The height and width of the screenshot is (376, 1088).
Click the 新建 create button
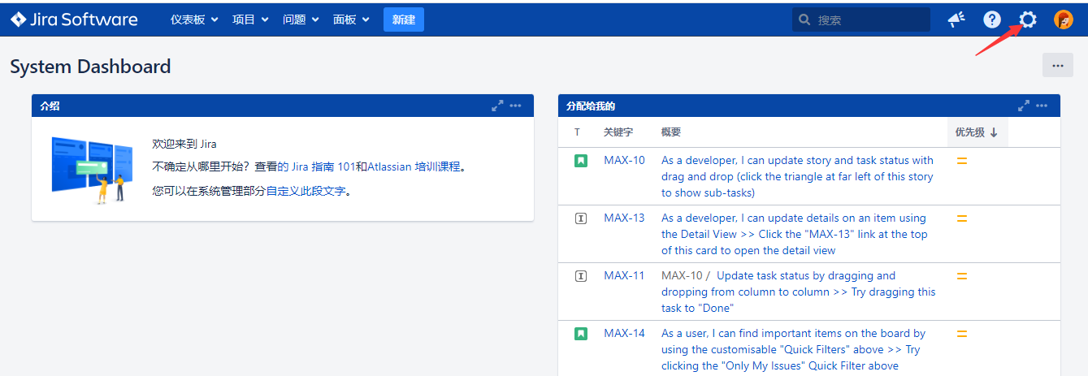[404, 19]
